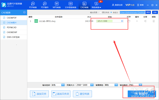Click the 转换中 convert button
Screen dimensions: 159x100
point(142,94)
